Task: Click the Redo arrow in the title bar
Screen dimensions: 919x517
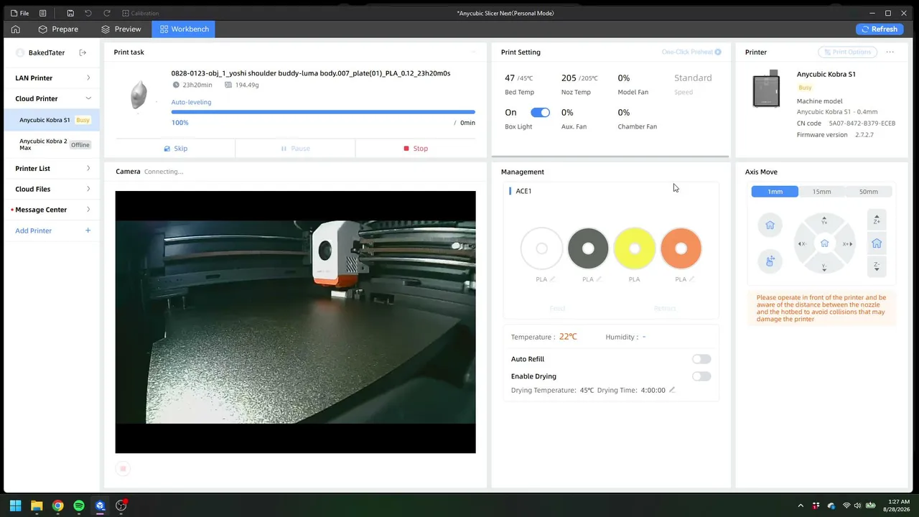Action: tap(107, 13)
